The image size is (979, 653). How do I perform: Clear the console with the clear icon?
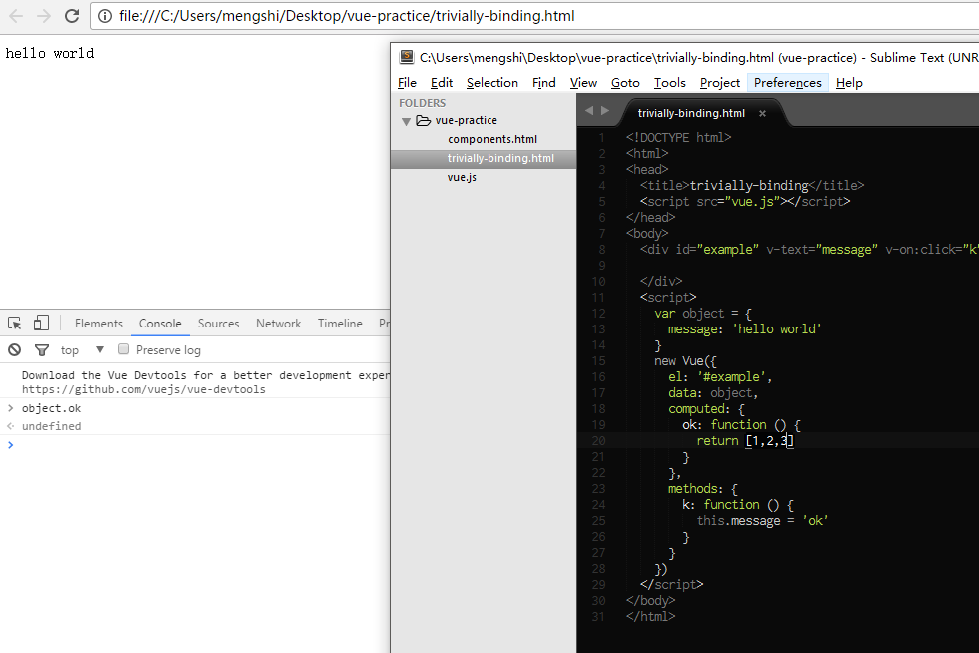tap(14, 350)
